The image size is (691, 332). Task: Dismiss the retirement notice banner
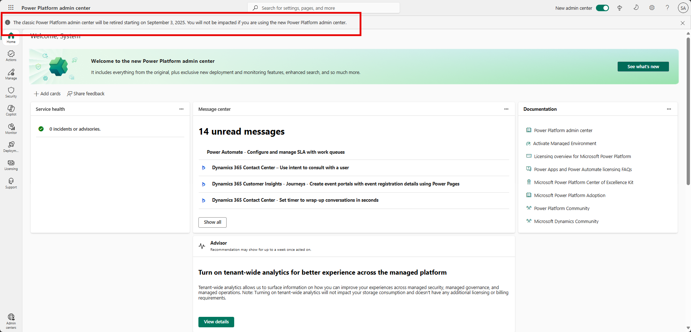[682, 23]
